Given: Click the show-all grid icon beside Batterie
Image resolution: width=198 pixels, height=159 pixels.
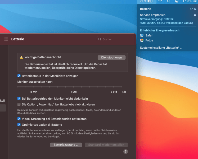Looking at the screenshot, I should [x=6, y=39].
